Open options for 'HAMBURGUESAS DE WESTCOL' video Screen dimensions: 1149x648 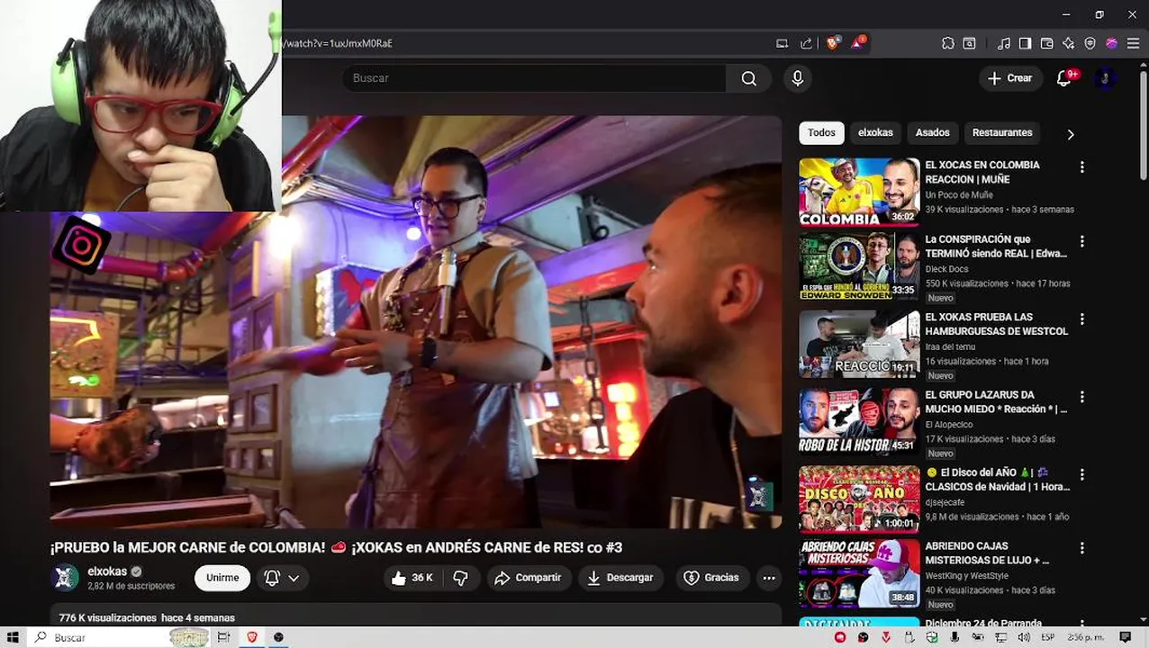click(1082, 319)
